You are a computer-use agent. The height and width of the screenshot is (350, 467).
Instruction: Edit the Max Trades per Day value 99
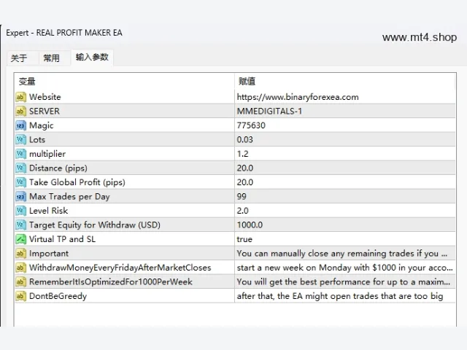pos(242,197)
